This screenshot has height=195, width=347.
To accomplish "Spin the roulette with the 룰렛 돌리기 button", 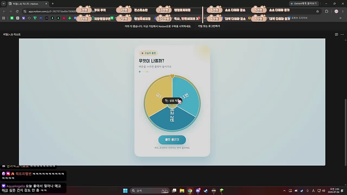I will (172, 140).
